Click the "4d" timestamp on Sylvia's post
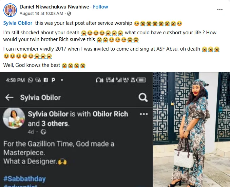Screen dimensions: 230x187 click(31, 132)
